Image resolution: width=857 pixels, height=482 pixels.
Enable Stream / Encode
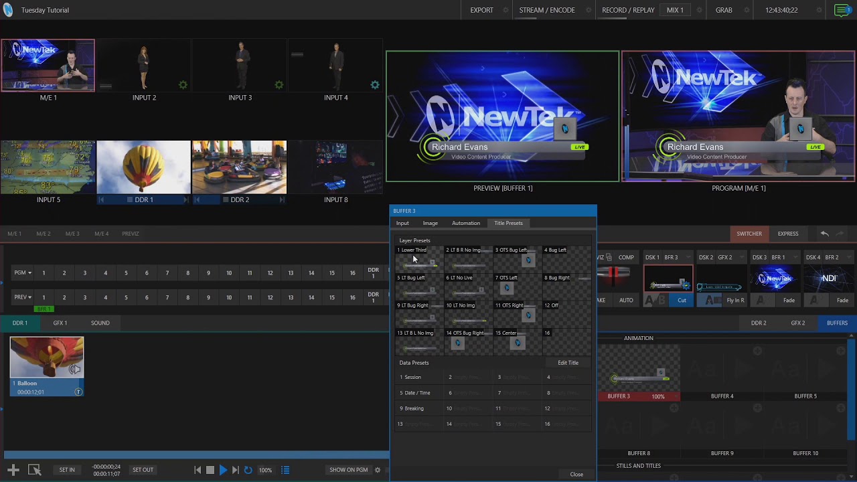(547, 10)
